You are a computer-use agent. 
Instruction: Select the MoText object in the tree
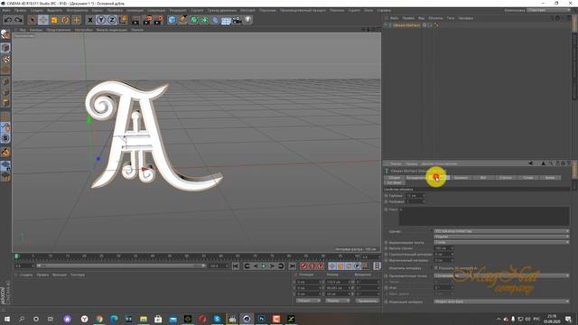click(406, 25)
